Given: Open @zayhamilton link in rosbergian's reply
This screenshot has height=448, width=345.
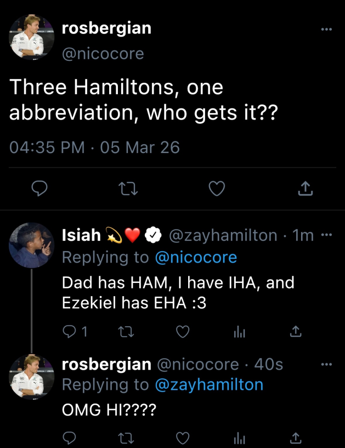Looking at the screenshot, I should [209, 384].
